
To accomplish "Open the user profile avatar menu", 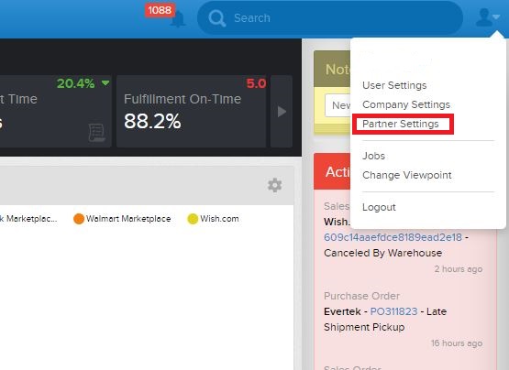I will tap(487, 17).
